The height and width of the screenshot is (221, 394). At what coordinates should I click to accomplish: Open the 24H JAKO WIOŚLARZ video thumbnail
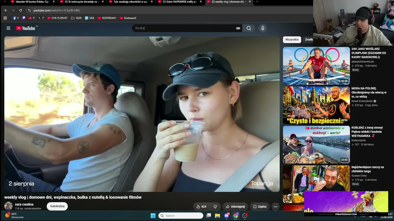[316, 66]
